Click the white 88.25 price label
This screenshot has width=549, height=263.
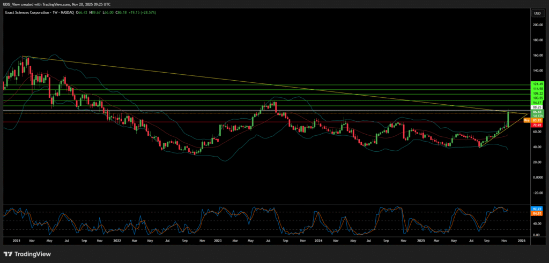tap(537, 107)
